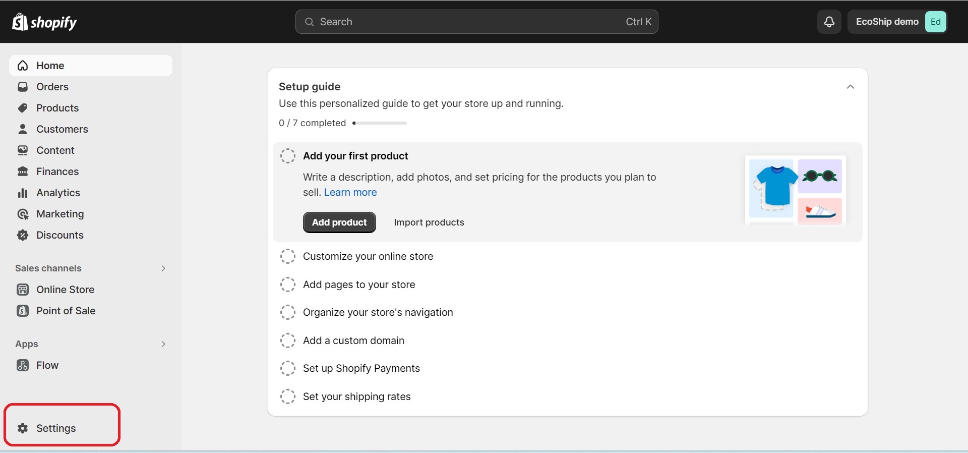Click the Shopify logo

click(x=44, y=22)
